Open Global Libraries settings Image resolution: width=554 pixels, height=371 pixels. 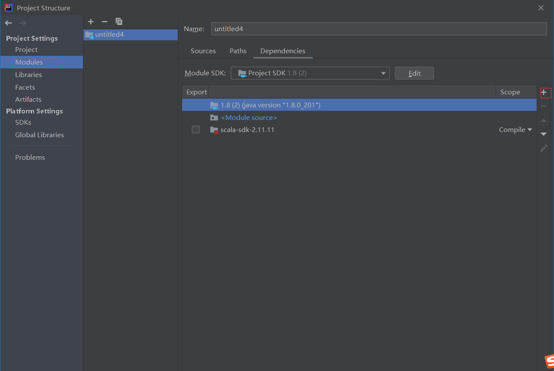click(x=39, y=135)
